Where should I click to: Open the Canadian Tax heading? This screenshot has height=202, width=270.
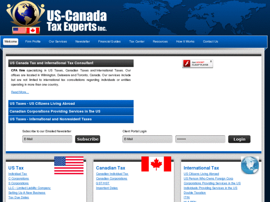click(111, 168)
